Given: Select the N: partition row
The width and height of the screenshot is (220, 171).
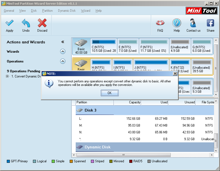Looking at the screenshot, I should click(x=145, y=132).
